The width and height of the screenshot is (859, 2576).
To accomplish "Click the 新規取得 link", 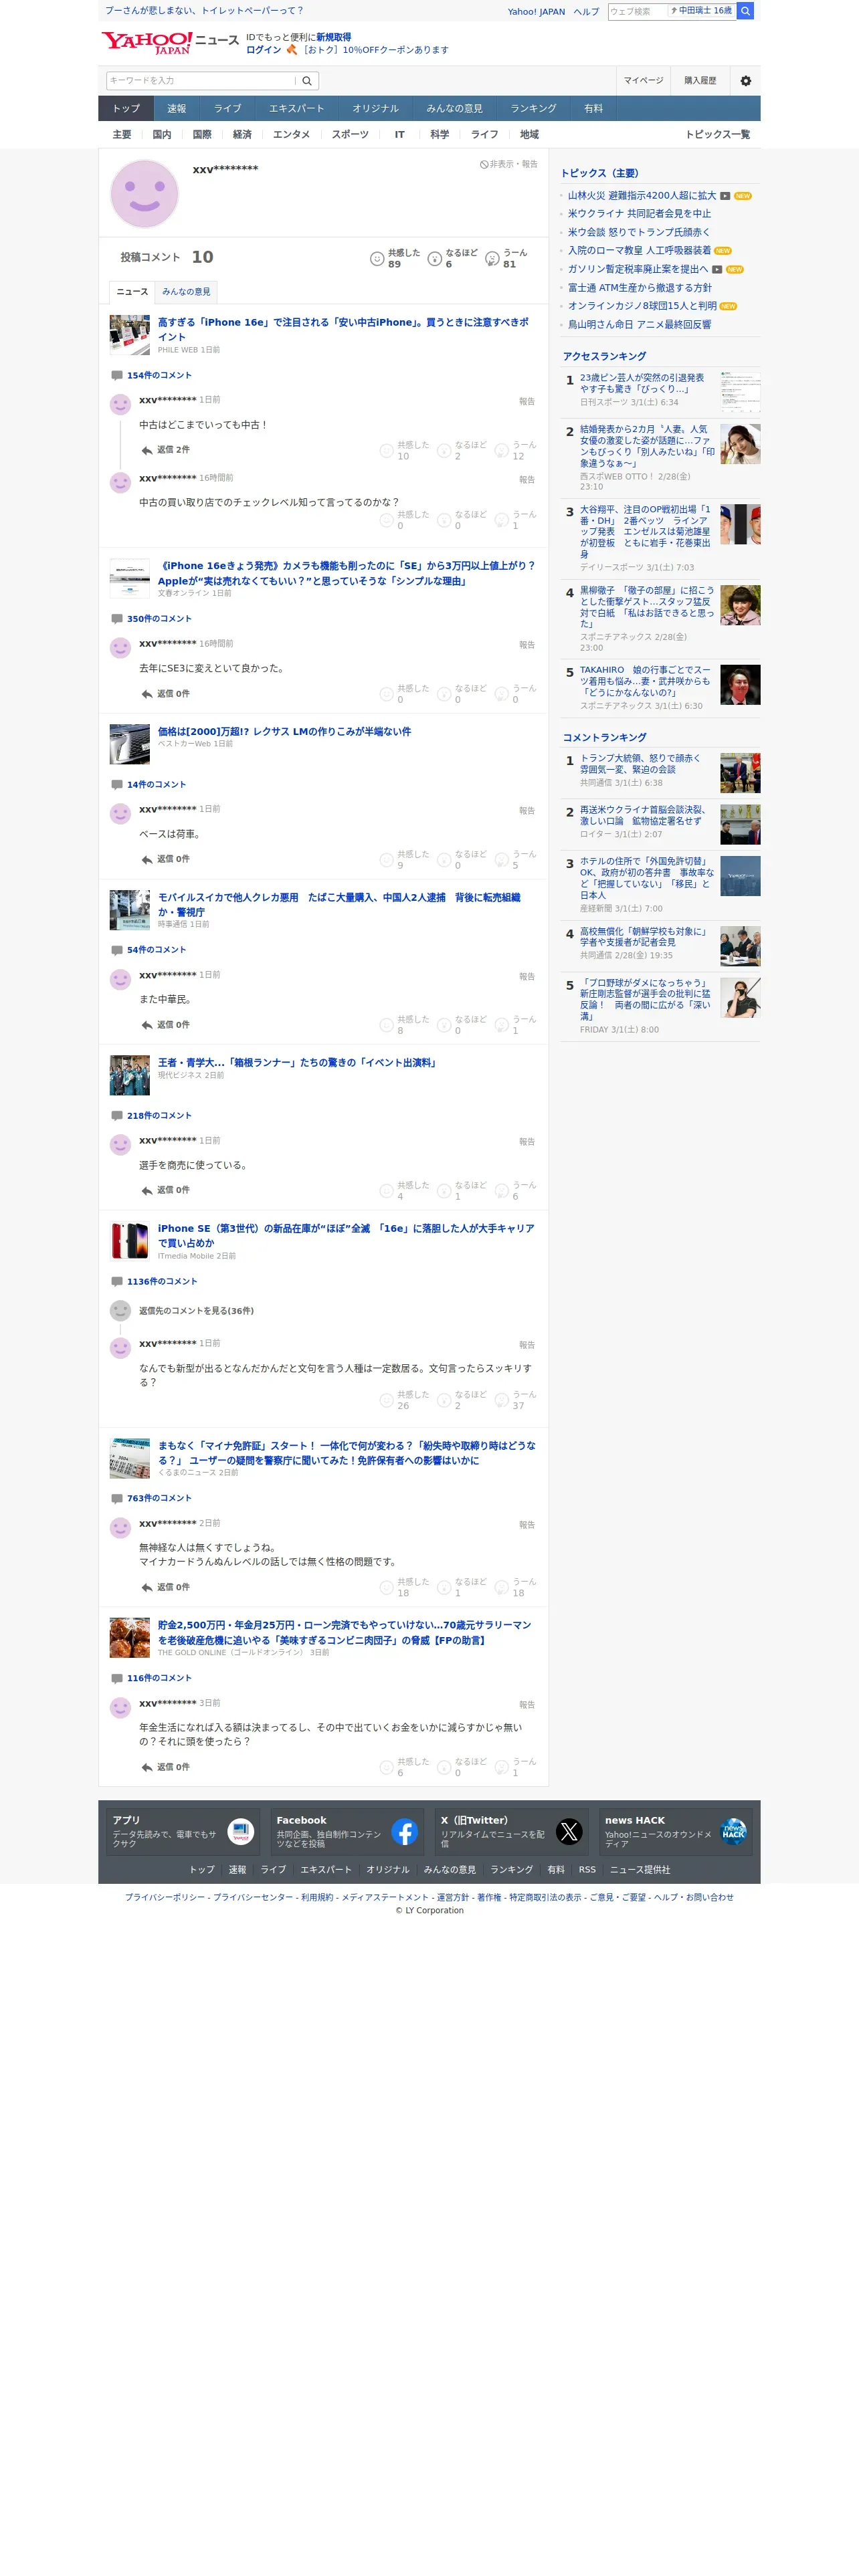I will click(x=333, y=37).
